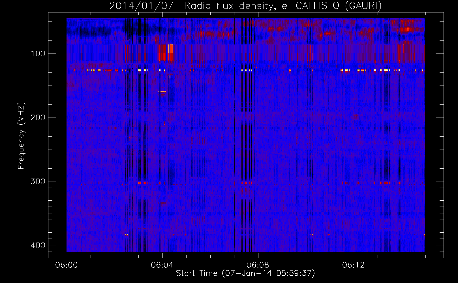Click the '06:12' time tick label
The width and height of the screenshot is (458, 283).
pos(354,265)
